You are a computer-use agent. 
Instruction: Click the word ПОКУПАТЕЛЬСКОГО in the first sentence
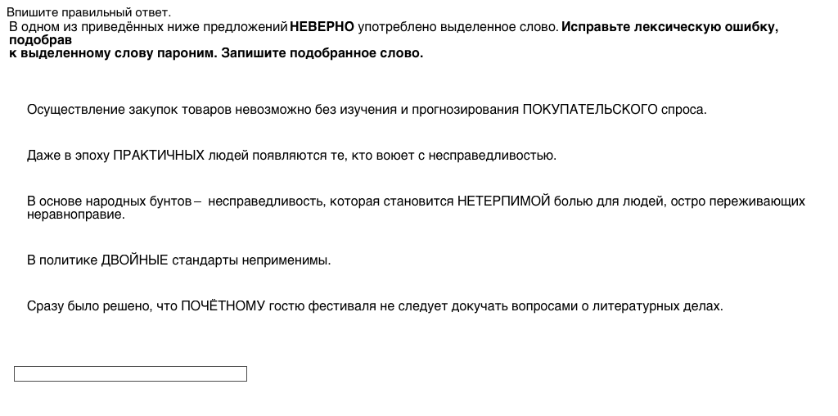click(x=589, y=110)
